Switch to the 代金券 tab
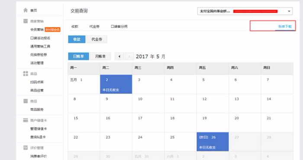Image resolution: width=303 pixels, height=160 pixels. pyautogui.click(x=94, y=26)
